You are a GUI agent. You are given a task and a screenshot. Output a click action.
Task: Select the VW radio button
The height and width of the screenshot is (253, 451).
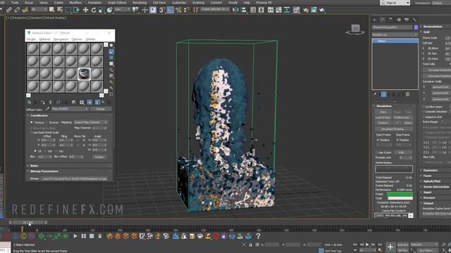click(45, 151)
